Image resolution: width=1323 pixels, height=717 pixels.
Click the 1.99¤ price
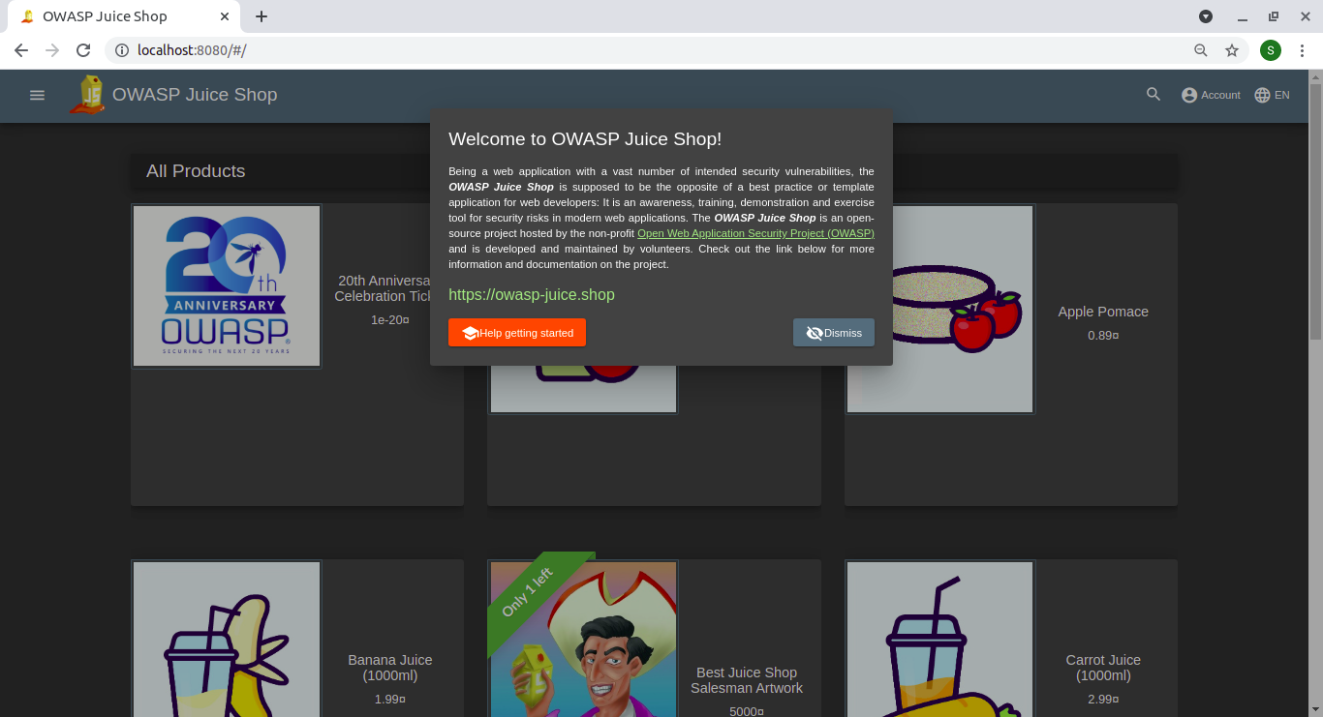[x=390, y=699]
